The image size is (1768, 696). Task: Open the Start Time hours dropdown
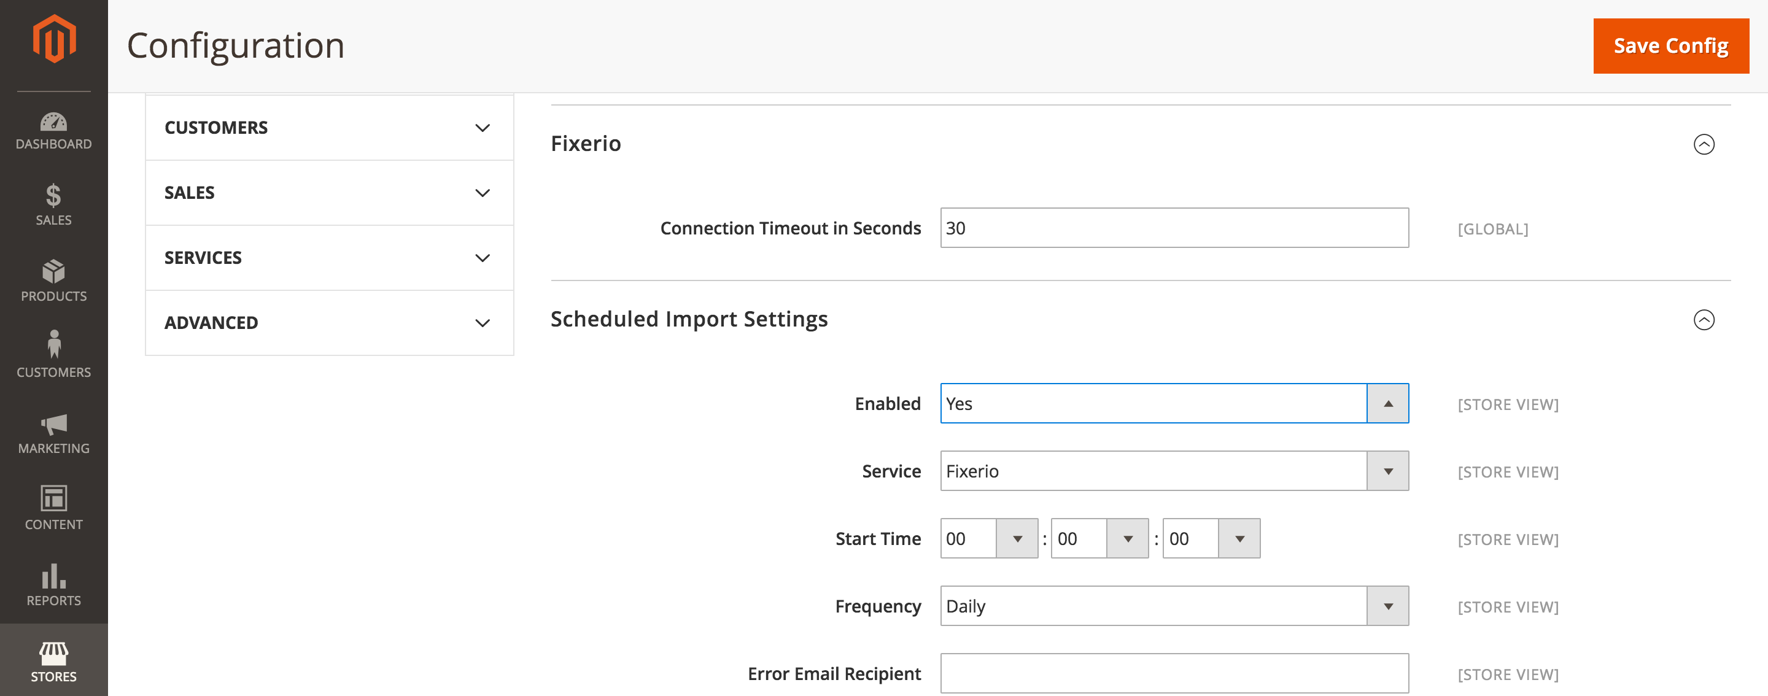click(x=988, y=539)
